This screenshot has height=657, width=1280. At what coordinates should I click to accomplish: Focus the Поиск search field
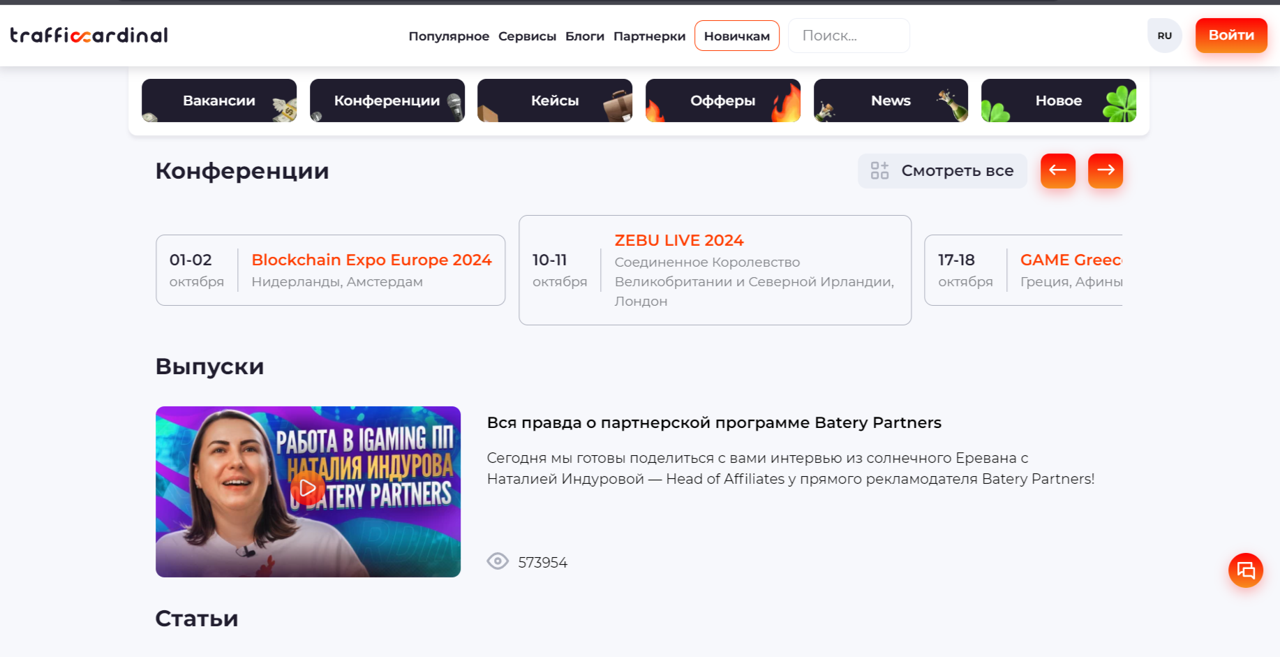point(848,36)
